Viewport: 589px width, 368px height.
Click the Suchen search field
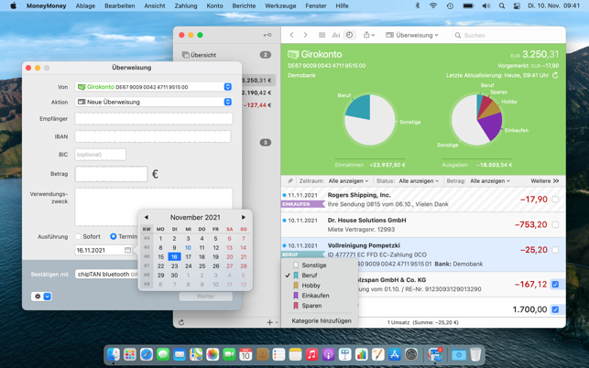click(507, 35)
